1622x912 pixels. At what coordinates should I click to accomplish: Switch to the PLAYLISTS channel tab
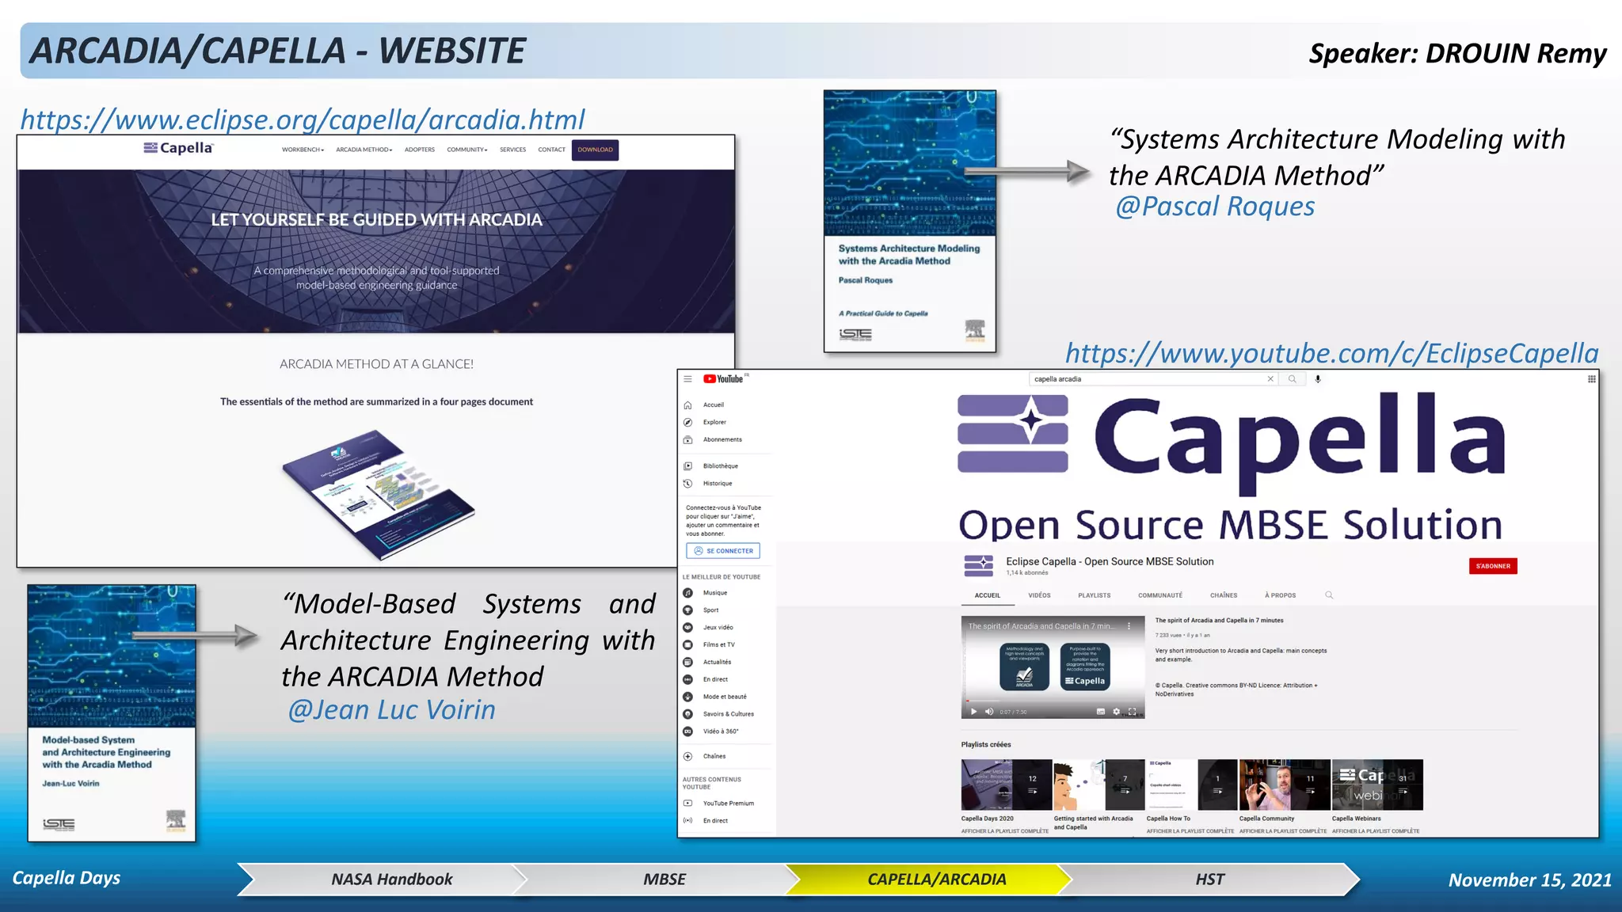pos(1094,595)
